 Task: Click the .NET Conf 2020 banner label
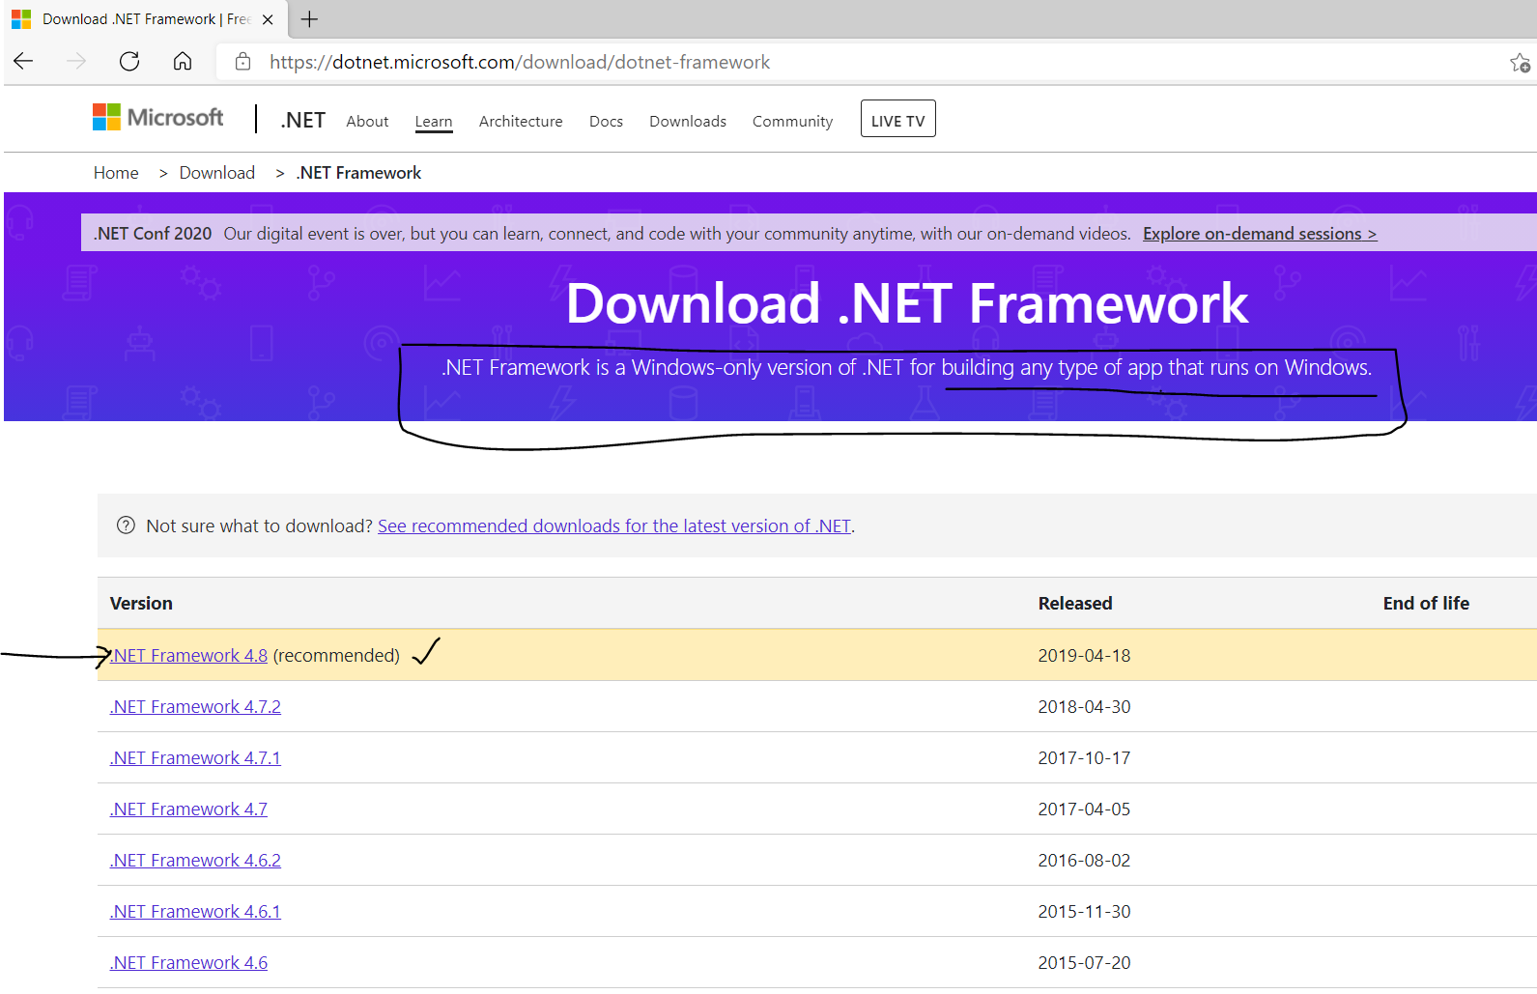[x=153, y=234]
